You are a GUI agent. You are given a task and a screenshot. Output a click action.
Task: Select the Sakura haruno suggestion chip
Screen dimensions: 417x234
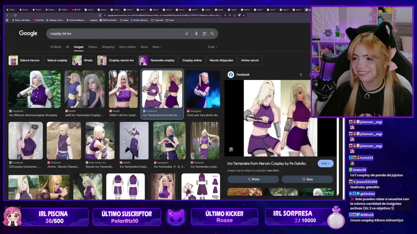25,60
